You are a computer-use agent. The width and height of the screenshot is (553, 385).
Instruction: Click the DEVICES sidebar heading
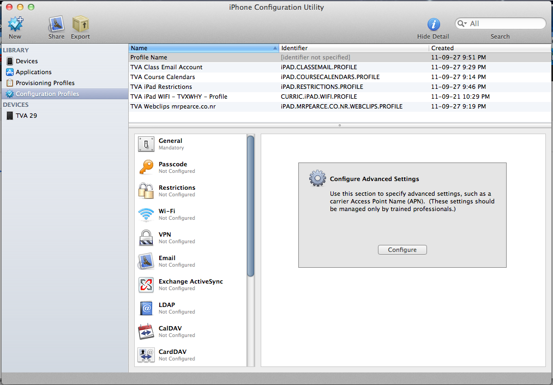pos(16,105)
